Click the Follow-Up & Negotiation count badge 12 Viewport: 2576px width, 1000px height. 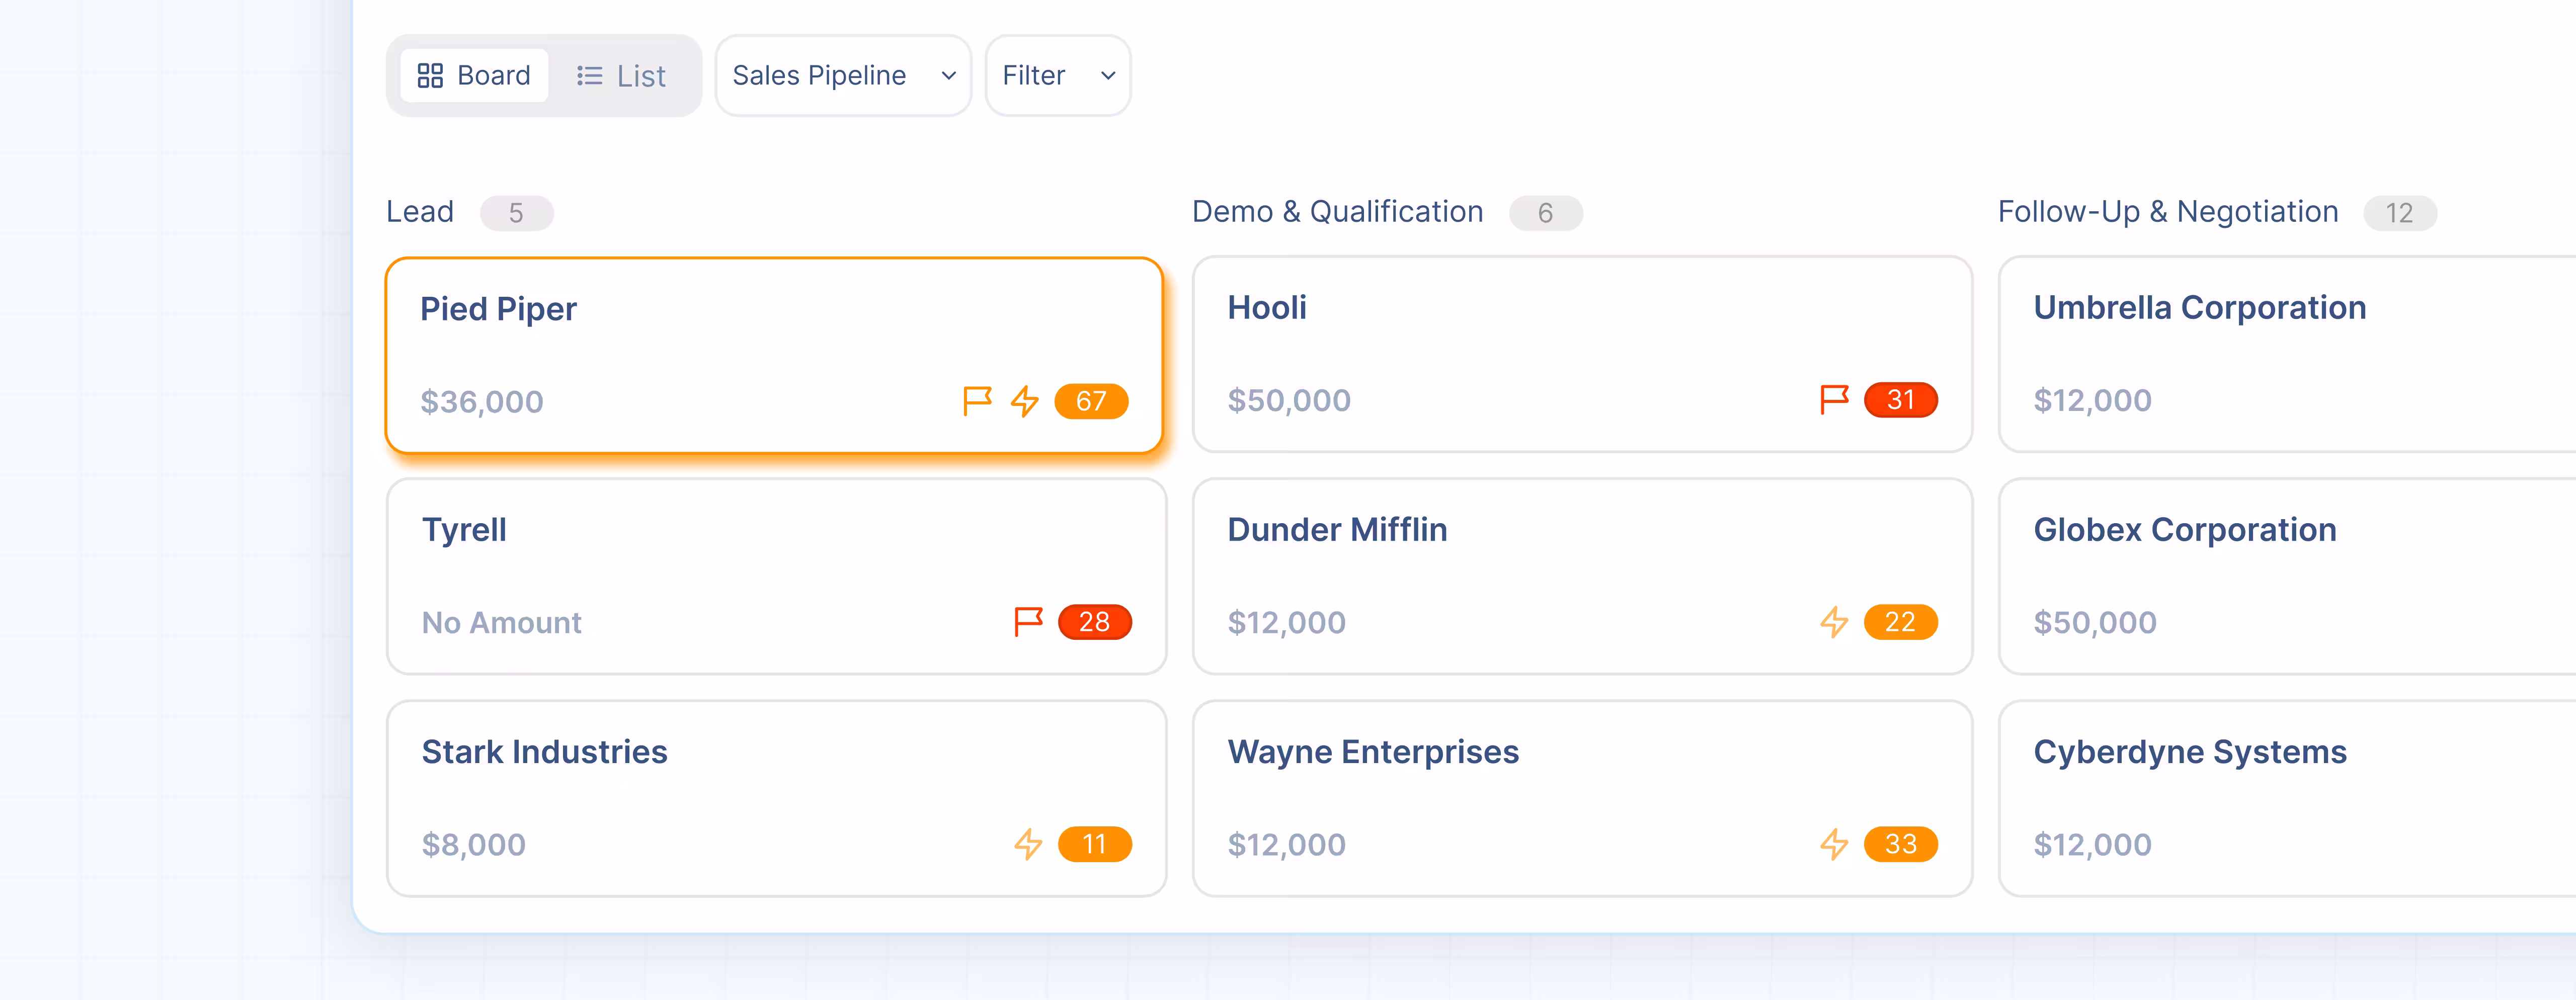[2400, 213]
